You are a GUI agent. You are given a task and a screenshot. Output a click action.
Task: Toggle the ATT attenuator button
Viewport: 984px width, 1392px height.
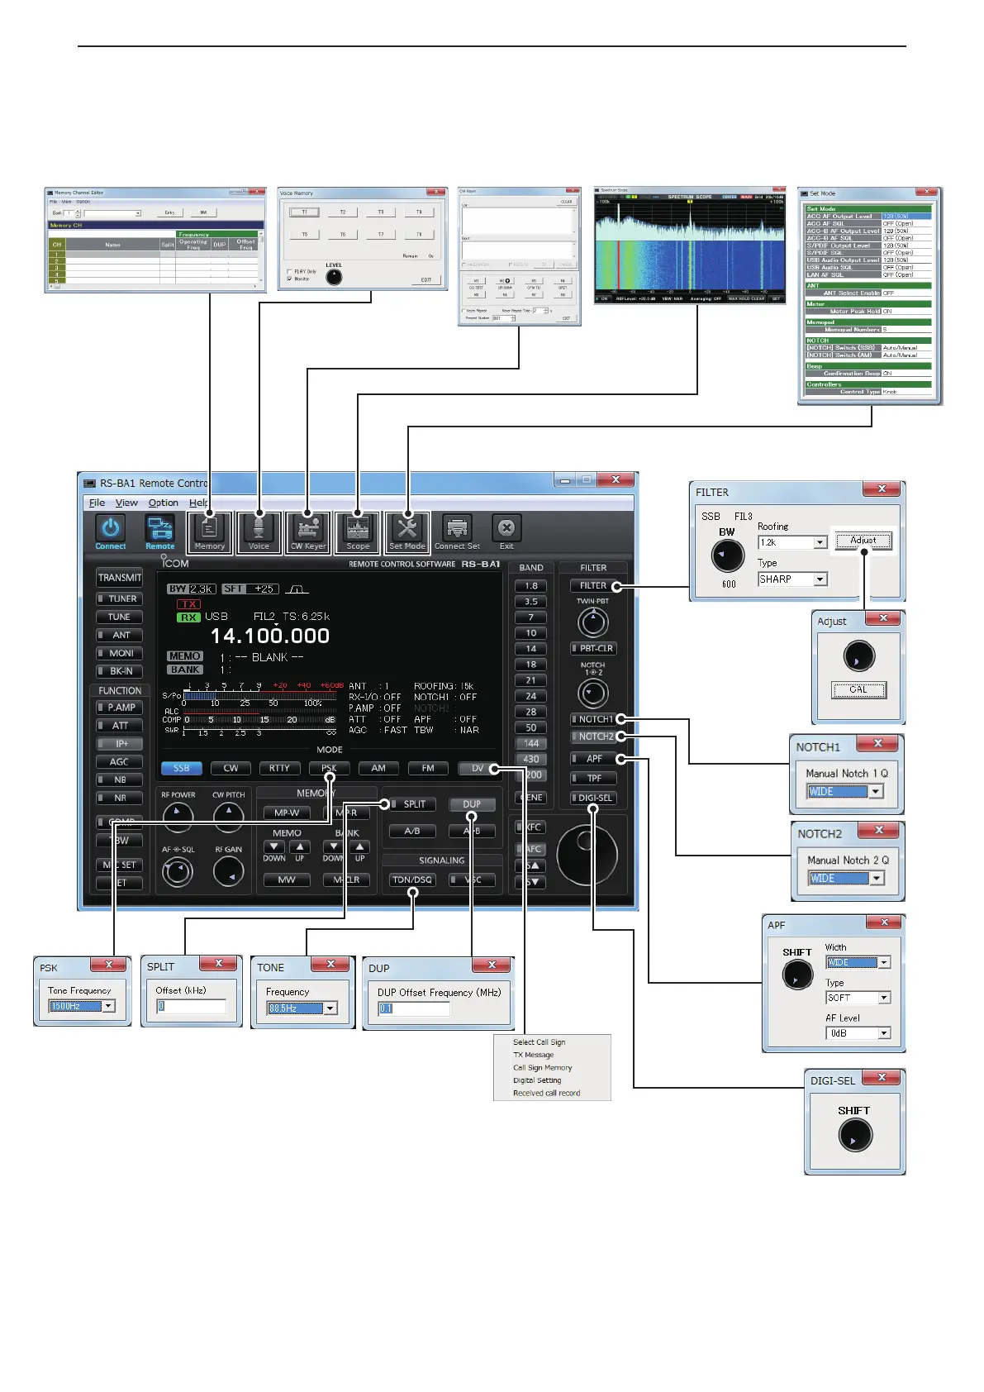coord(120,726)
